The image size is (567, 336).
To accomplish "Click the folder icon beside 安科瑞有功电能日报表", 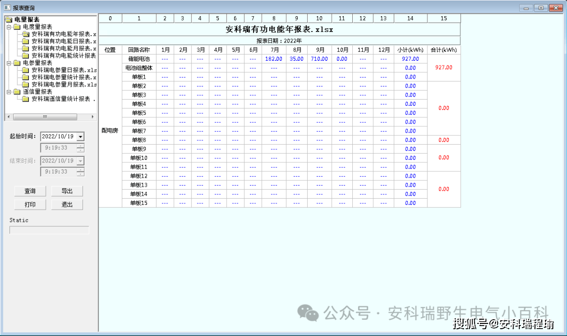I will (25, 41).
